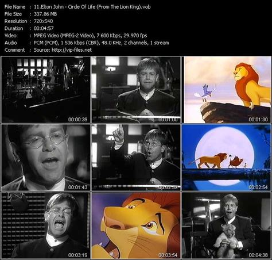This screenshot has width=272, height=260.
Task: Select the thumbnail at timestamp 00:01:00
Action: point(136,90)
